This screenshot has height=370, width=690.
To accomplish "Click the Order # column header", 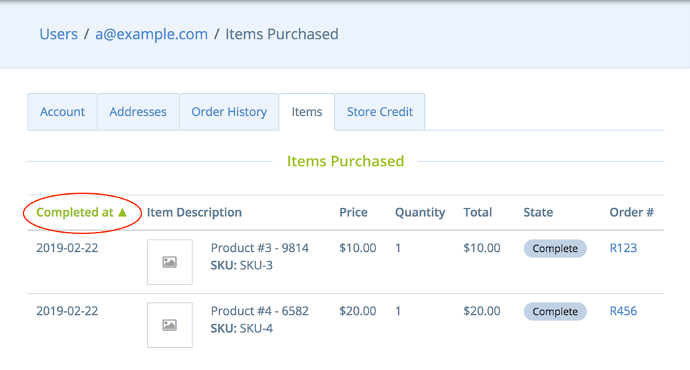I will (631, 213).
